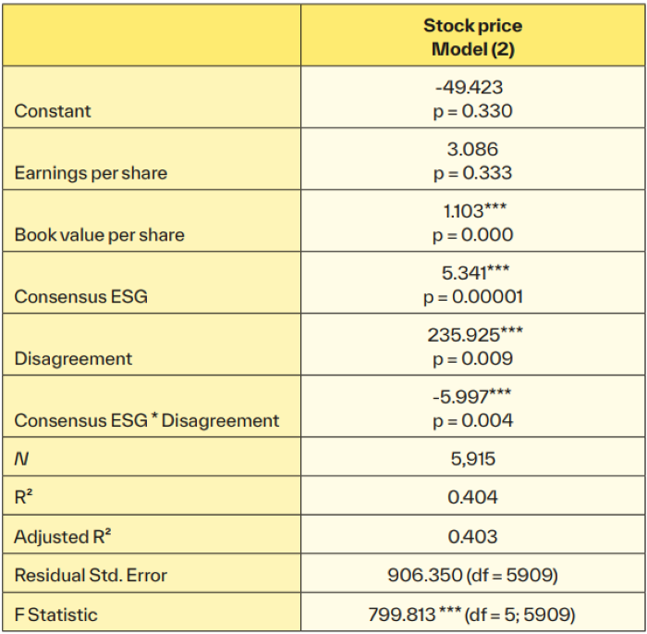Select the Stock price Model (2) header
The image size is (647, 634).
473,37
